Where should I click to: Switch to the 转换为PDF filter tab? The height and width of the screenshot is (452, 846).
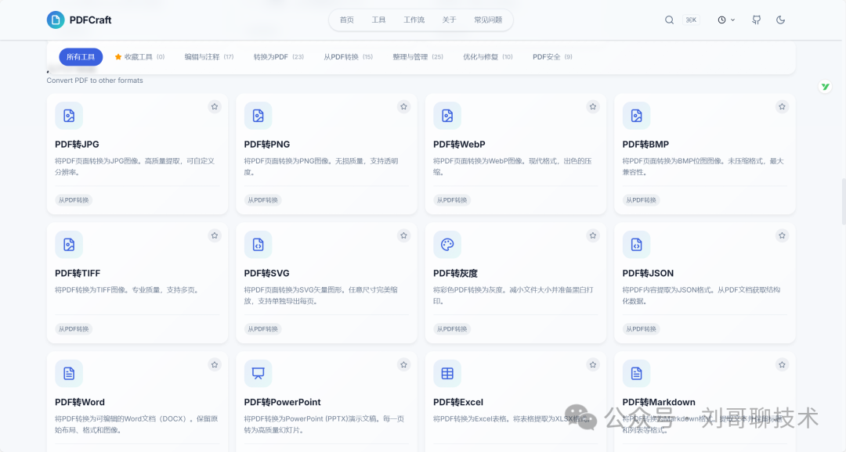tap(273, 56)
